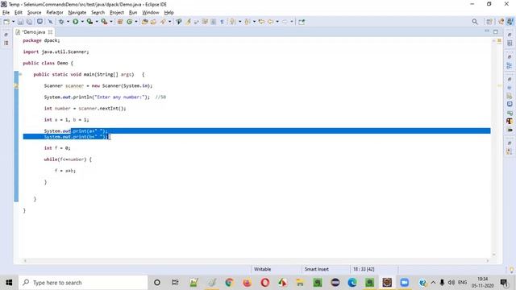Screen dimensions: 516x290
Task: Open the Project menu
Action: click(117, 13)
